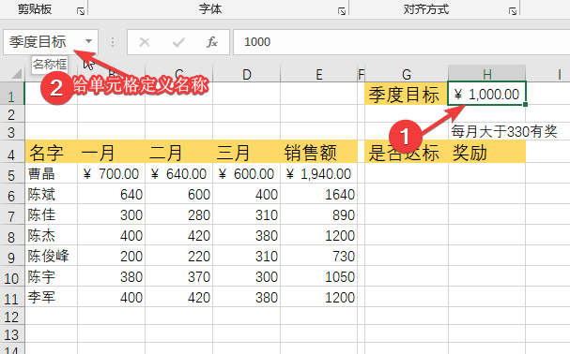Click the 销售额 header cell
Image resolution: width=570 pixels, height=354 pixels.
319,152
